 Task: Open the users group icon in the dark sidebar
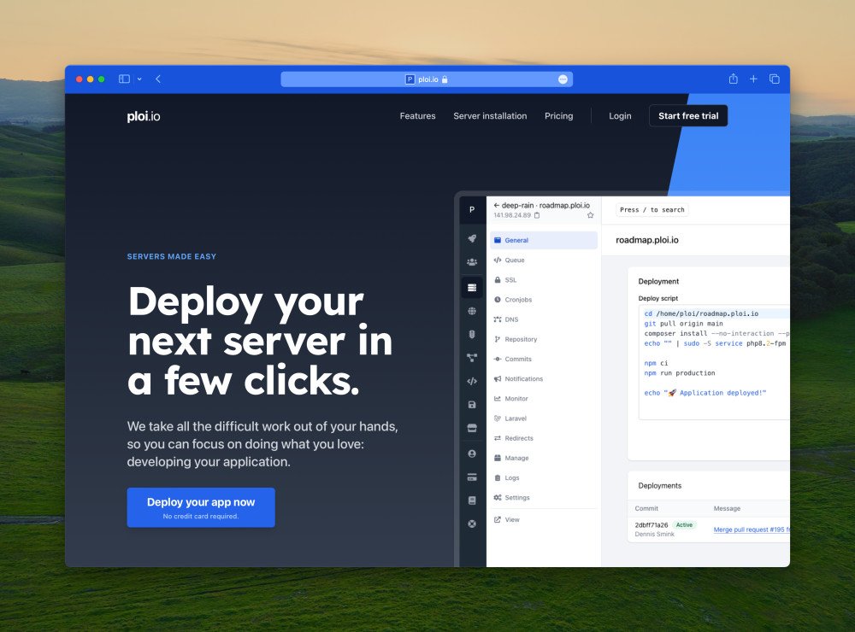(472, 262)
